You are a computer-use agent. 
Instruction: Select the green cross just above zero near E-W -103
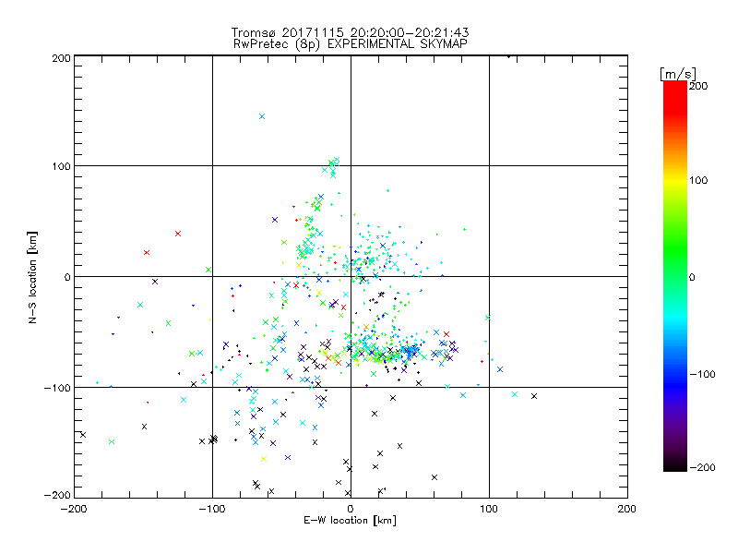click(x=208, y=270)
